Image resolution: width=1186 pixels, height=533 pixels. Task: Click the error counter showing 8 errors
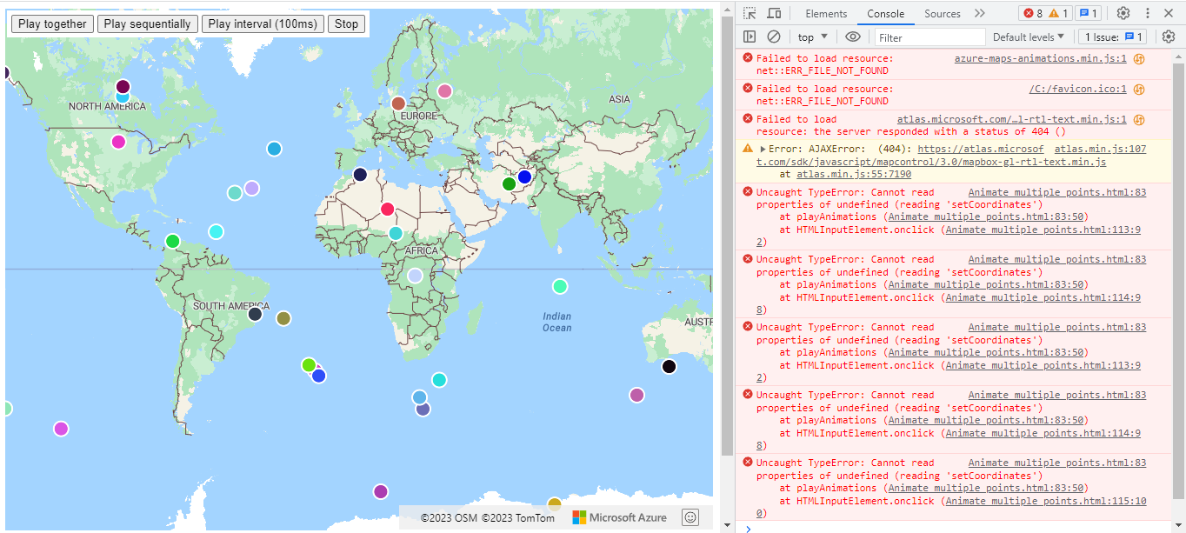click(1035, 13)
